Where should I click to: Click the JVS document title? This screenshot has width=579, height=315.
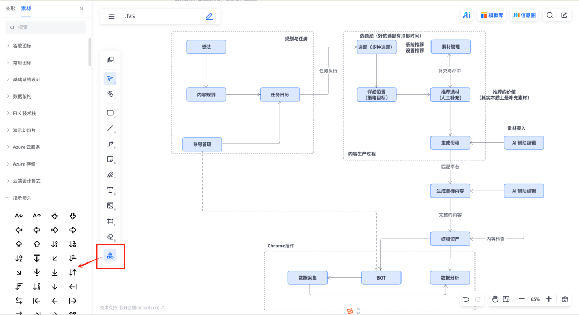130,16
